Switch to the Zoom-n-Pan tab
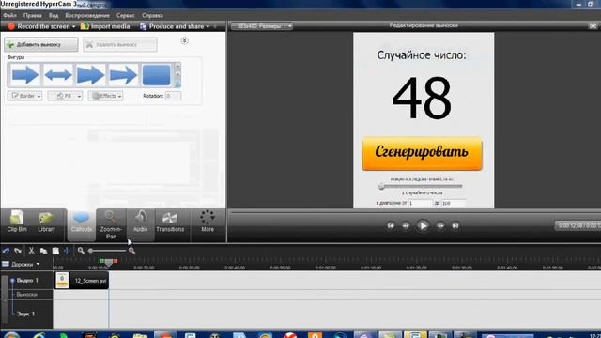The height and width of the screenshot is (338, 601). tap(111, 224)
